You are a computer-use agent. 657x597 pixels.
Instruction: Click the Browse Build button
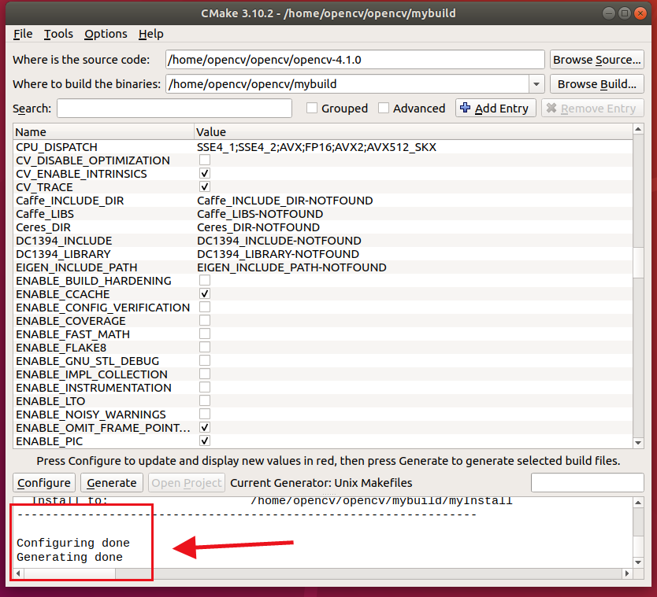[x=596, y=84]
